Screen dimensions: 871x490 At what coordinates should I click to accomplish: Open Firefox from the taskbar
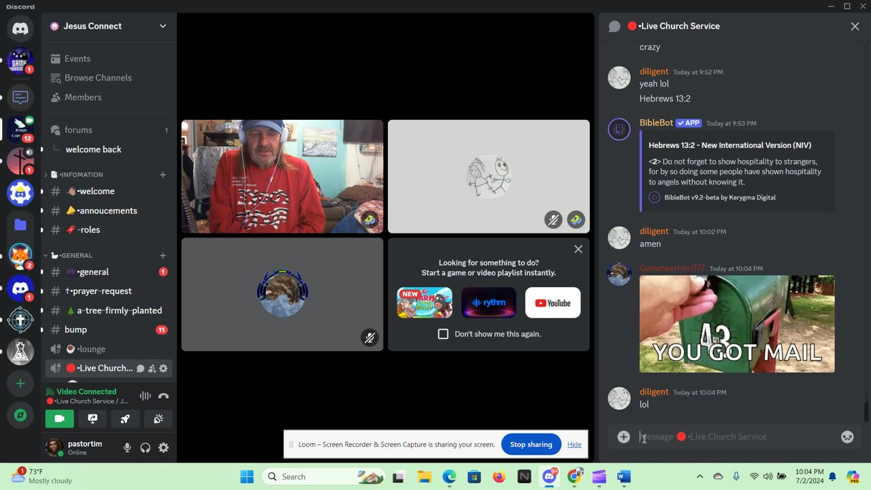[x=499, y=476]
